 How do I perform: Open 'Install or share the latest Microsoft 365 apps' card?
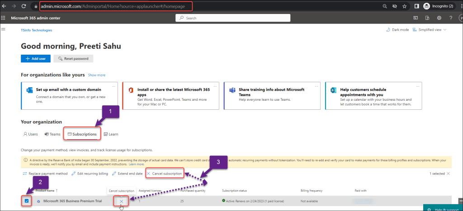coord(170,96)
